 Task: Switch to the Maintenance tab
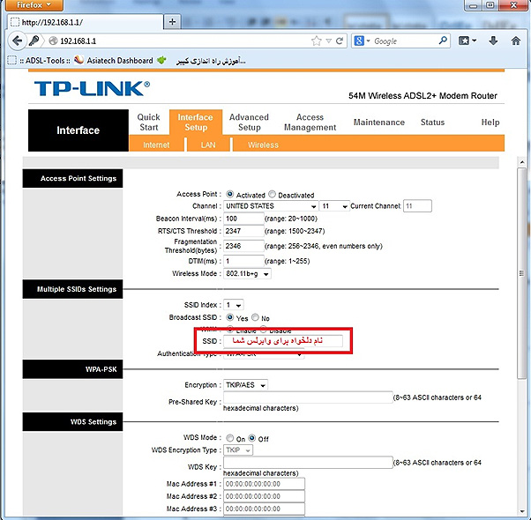click(379, 123)
